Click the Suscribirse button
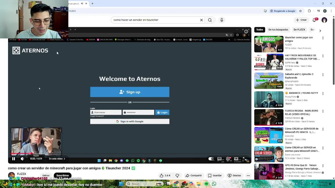 pyautogui.click(x=62, y=175)
